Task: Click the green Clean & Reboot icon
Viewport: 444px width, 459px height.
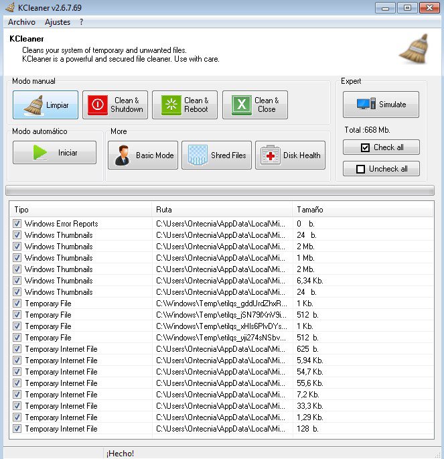Action: tap(171, 105)
